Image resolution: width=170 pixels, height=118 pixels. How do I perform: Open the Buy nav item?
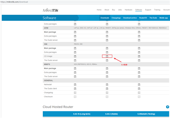tap(114, 10)
